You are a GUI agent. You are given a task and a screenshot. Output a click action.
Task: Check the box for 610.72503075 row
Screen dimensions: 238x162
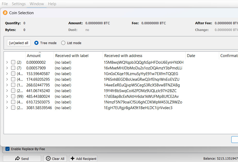(x=13, y=102)
